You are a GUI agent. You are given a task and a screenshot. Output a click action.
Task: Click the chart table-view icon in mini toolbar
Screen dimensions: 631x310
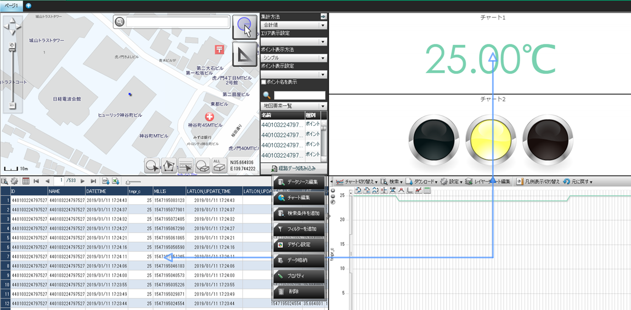(x=427, y=191)
